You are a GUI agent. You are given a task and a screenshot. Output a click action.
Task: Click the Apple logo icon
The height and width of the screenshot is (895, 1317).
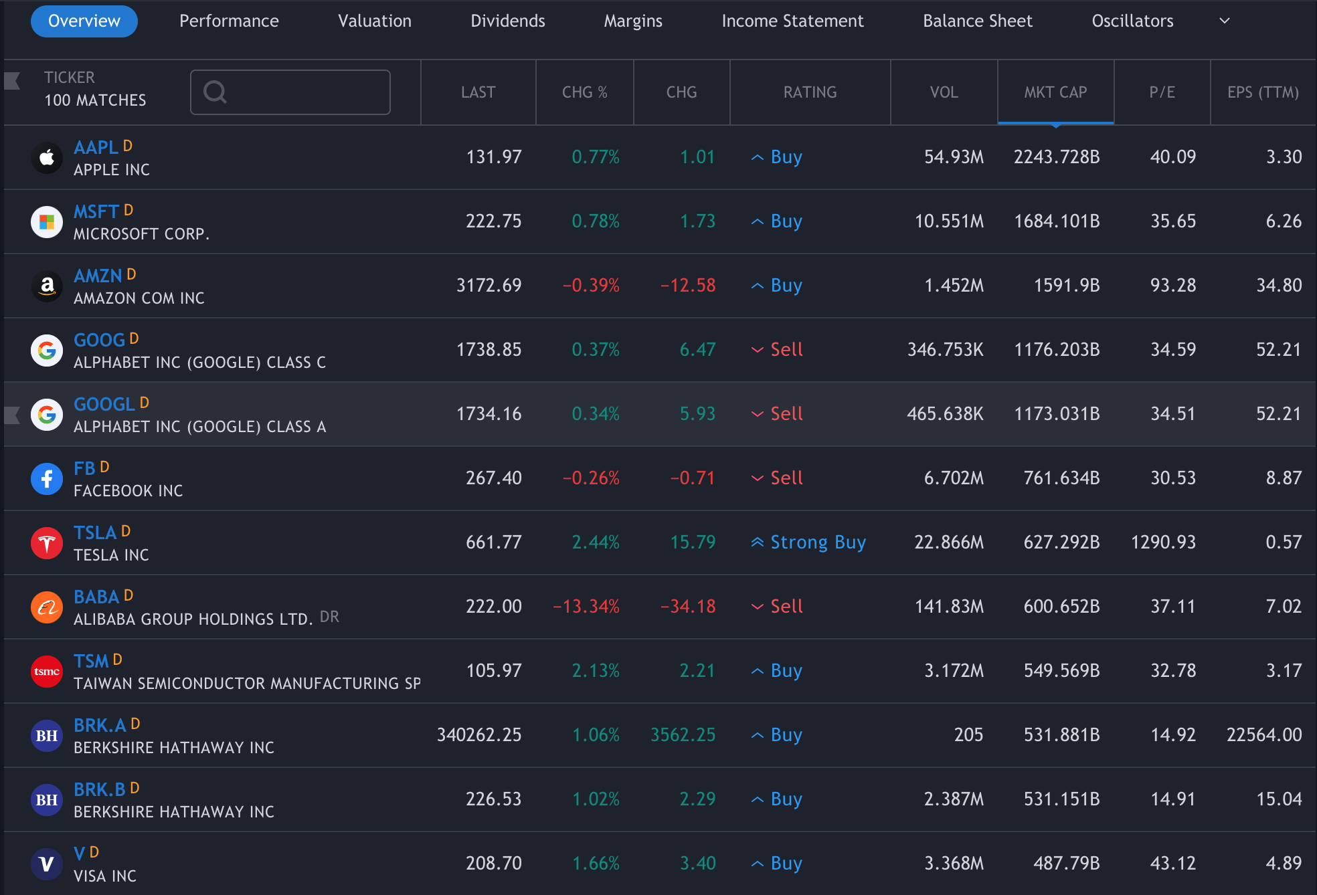[x=47, y=158]
